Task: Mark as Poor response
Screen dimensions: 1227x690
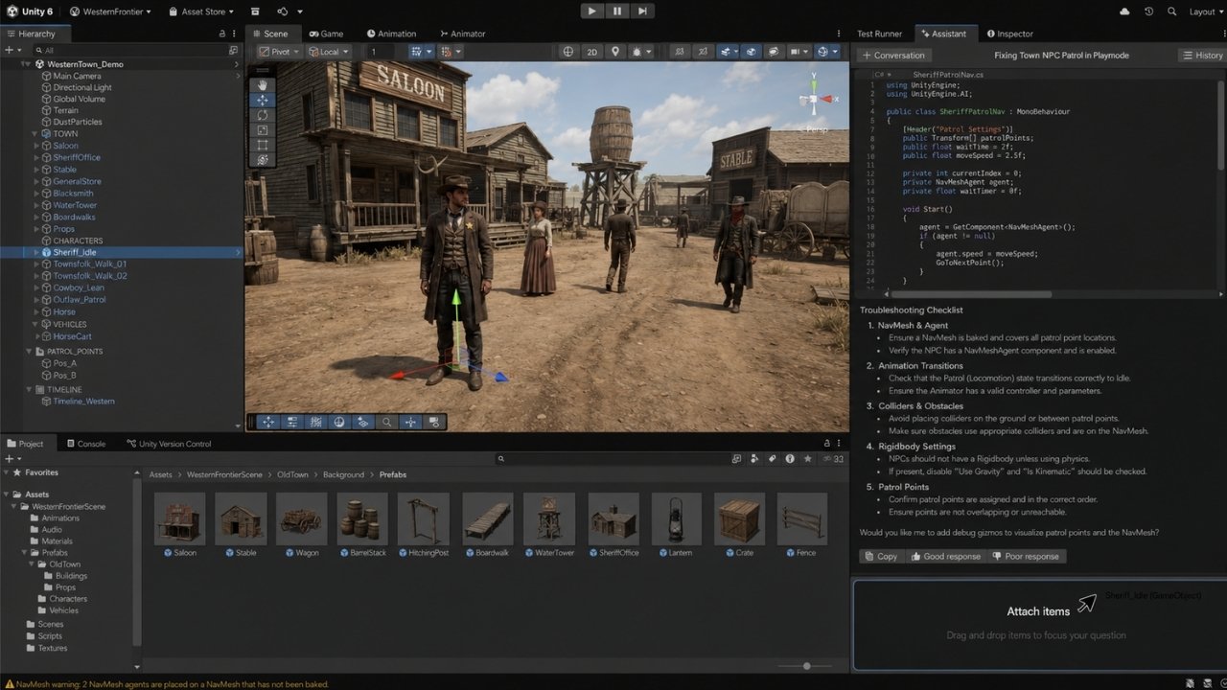Action: pos(1027,556)
